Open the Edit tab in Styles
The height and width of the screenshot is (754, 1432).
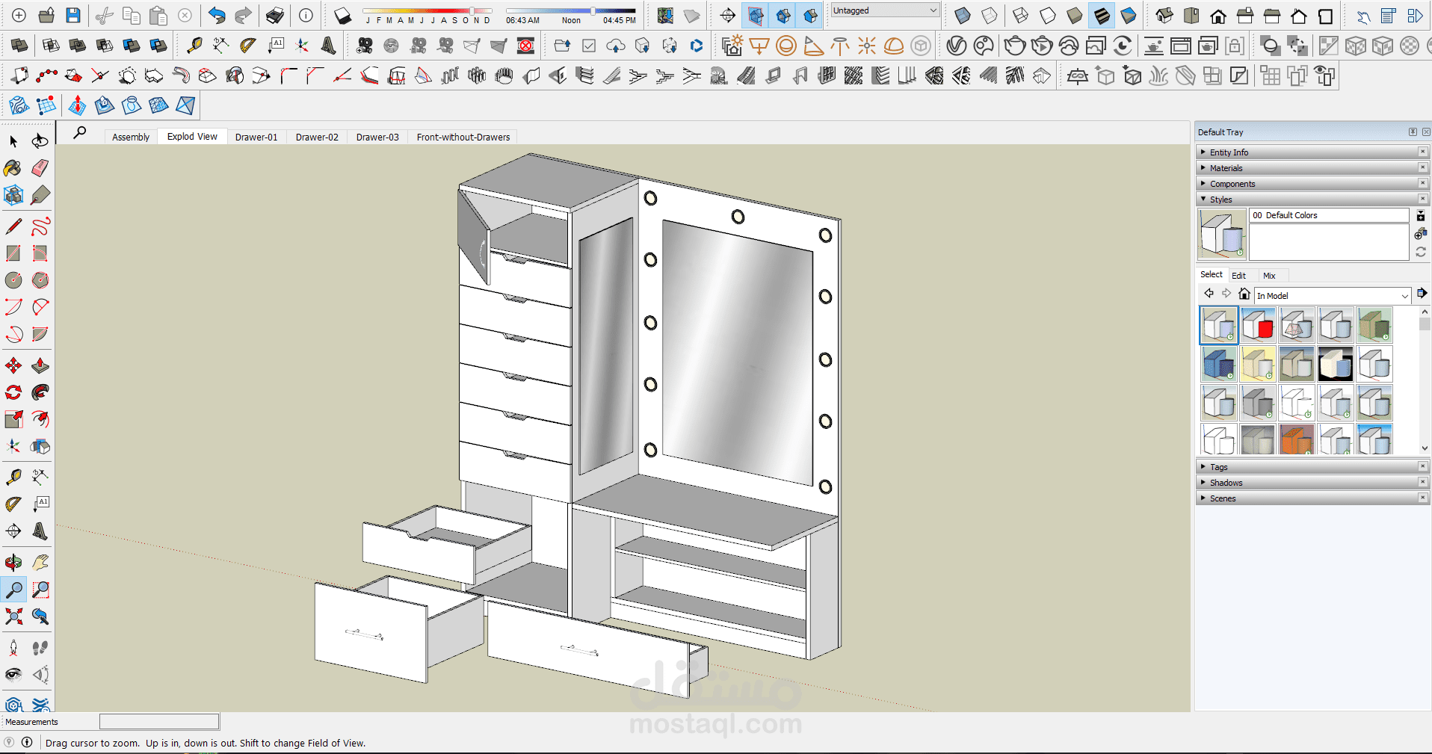coord(1238,276)
